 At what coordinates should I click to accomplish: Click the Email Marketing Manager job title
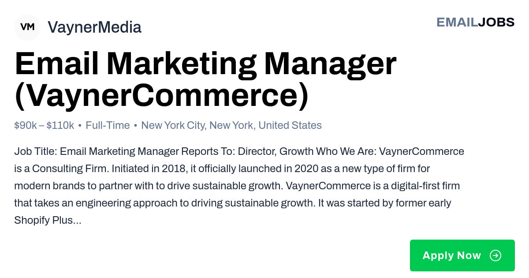(205, 64)
